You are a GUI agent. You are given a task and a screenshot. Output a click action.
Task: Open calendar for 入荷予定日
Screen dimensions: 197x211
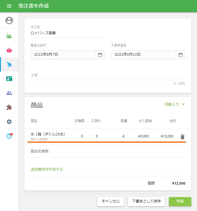pyautogui.click(x=181, y=55)
